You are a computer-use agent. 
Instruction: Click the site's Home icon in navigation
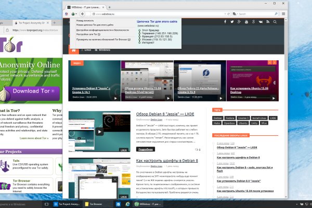(x=73, y=50)
